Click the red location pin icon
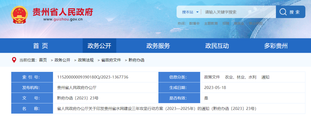The image size is (311, 116). click(14, 60)
